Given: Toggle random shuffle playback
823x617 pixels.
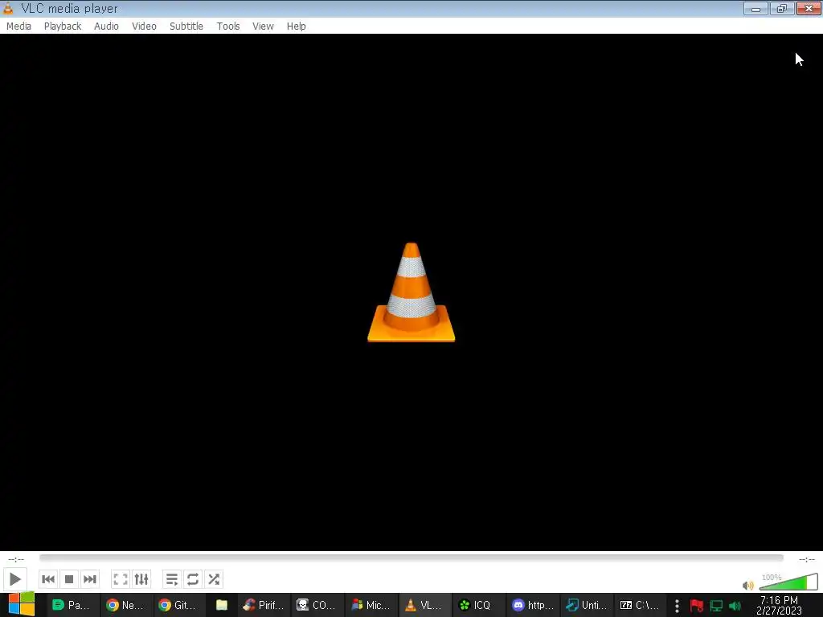Looking at the screenshot, I should point(214,579).
